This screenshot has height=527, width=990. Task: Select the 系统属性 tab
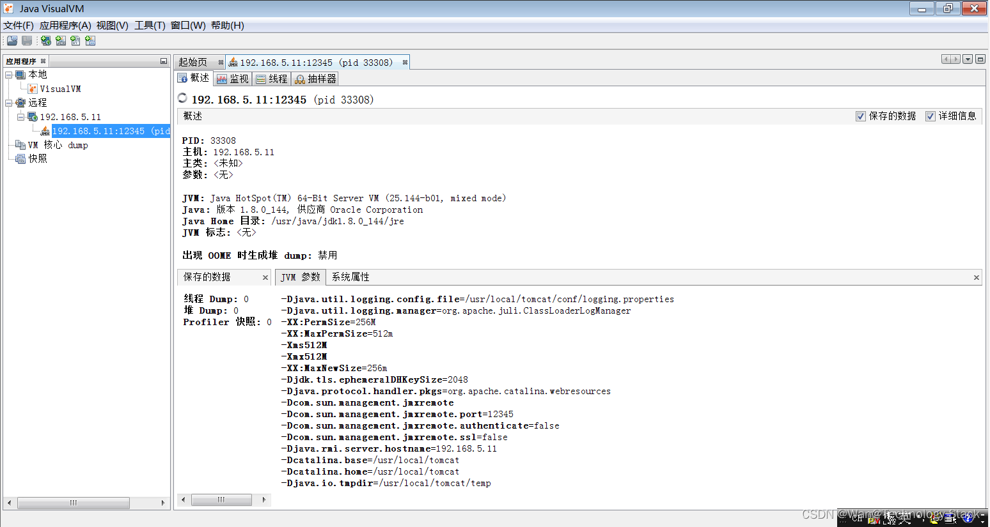coord(350,277)
